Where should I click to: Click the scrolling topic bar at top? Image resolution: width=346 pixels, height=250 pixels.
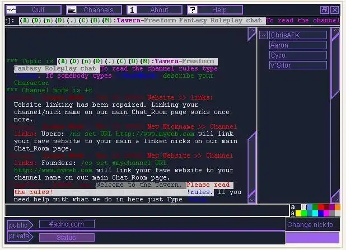(x=172, y=21)
